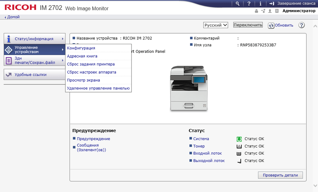Click the input tray status icon
The height and width of the screenshot is (192, 318).
(239, 154)
